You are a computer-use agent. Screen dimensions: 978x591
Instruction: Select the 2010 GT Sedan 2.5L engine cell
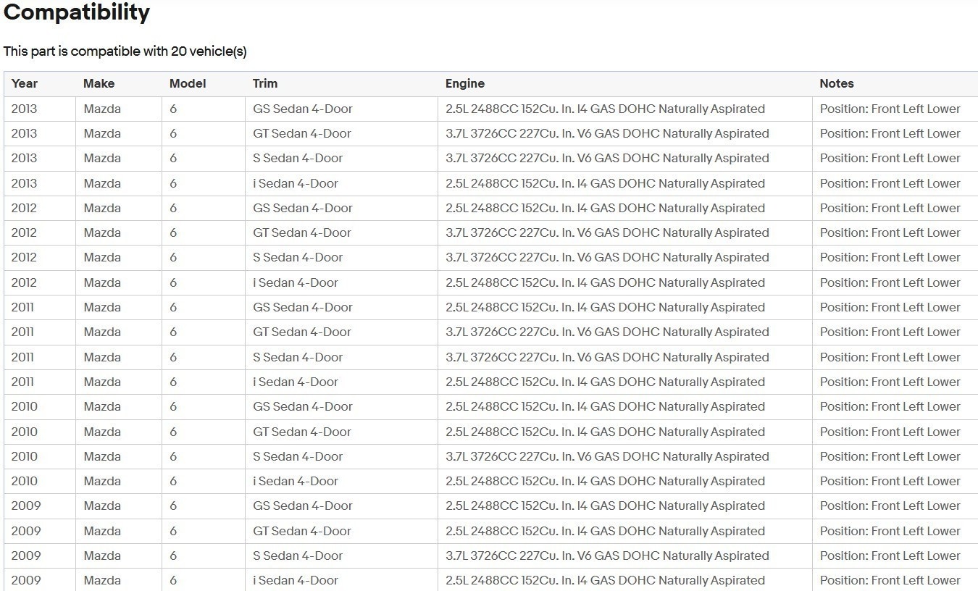605,432
